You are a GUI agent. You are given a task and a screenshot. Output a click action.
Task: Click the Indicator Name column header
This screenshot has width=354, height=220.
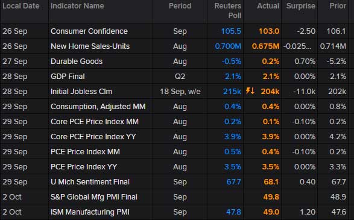(x=77, y=6)
